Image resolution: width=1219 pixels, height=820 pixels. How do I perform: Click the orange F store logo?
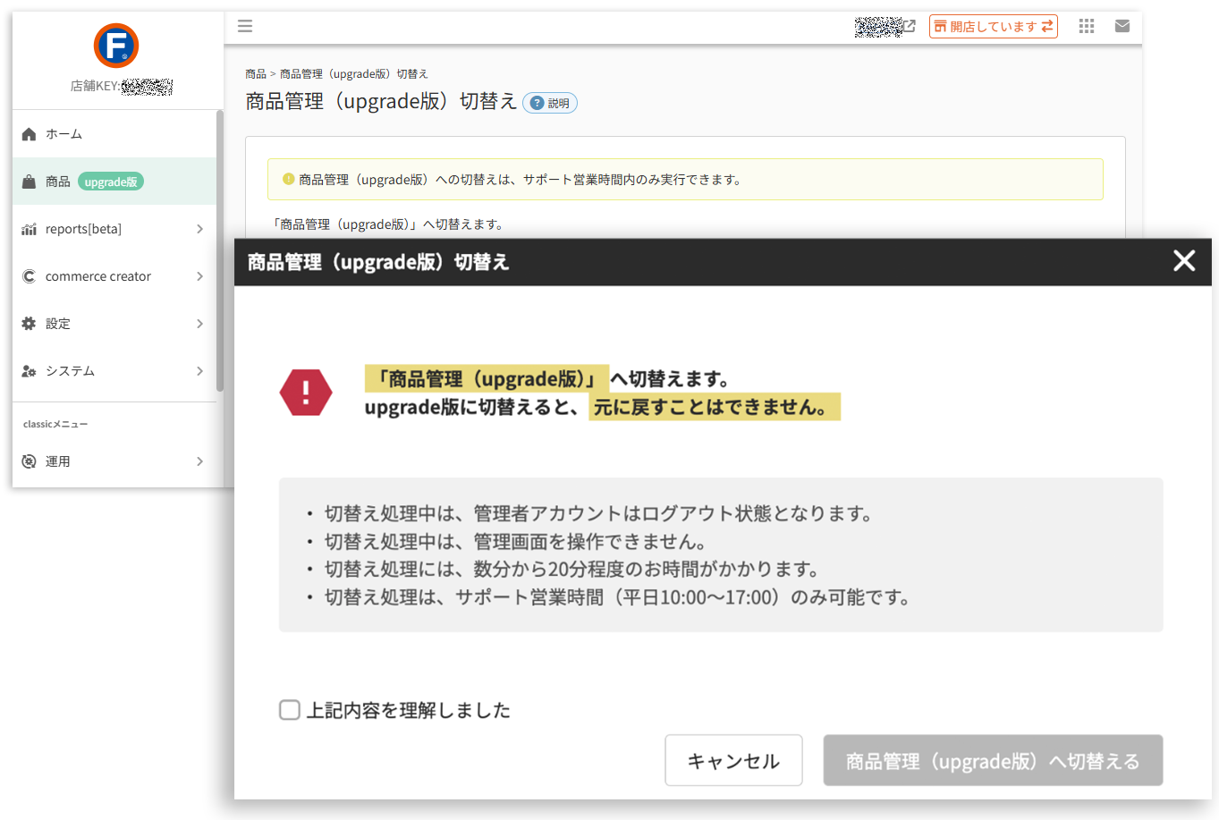pyautogui.click(x=116, y=46)
